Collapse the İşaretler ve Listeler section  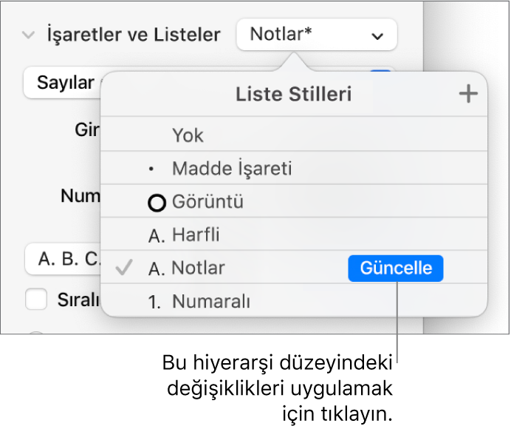coord(28,35)
